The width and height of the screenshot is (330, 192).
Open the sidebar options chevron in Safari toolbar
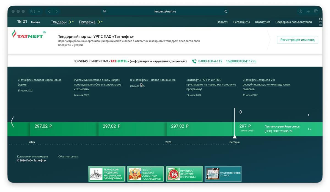pyautogui.click(x=39, y=12)
